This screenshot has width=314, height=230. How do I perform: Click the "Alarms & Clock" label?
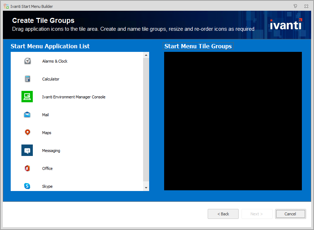pyautogui.click(x=55, y=61)
